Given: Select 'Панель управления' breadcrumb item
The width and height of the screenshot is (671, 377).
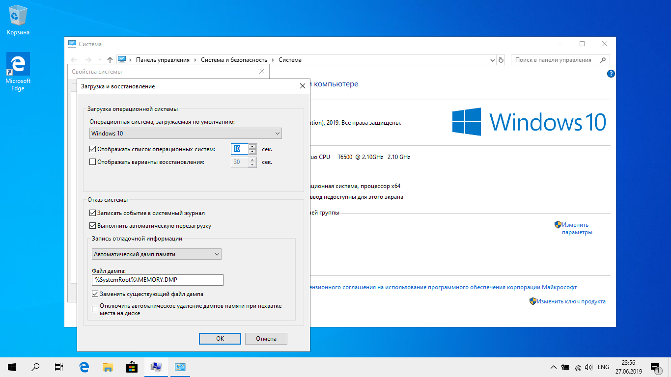Looking at the screenshot, I should (163, 60).
